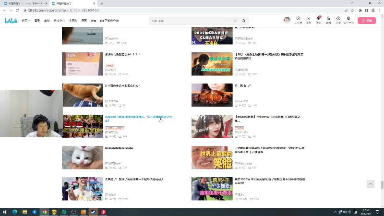Open the Chrome side panel icon
This screenshot has width=384, height=216.
tap(367, 10)
